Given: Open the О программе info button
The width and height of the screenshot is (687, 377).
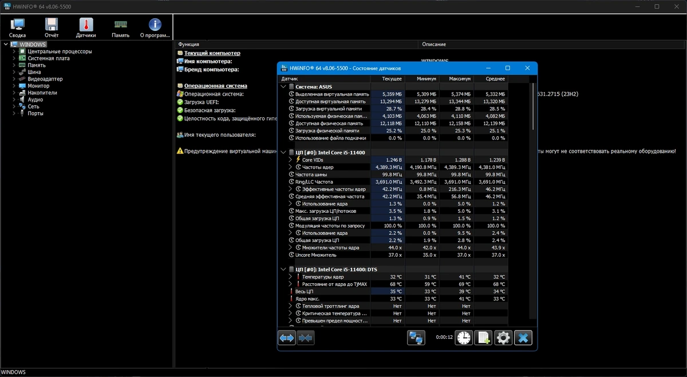Looking at the screenshot, I should click(155, 27).
